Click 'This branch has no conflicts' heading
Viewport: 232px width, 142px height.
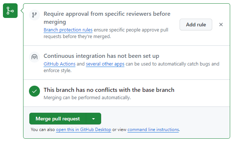pos(109,90)
